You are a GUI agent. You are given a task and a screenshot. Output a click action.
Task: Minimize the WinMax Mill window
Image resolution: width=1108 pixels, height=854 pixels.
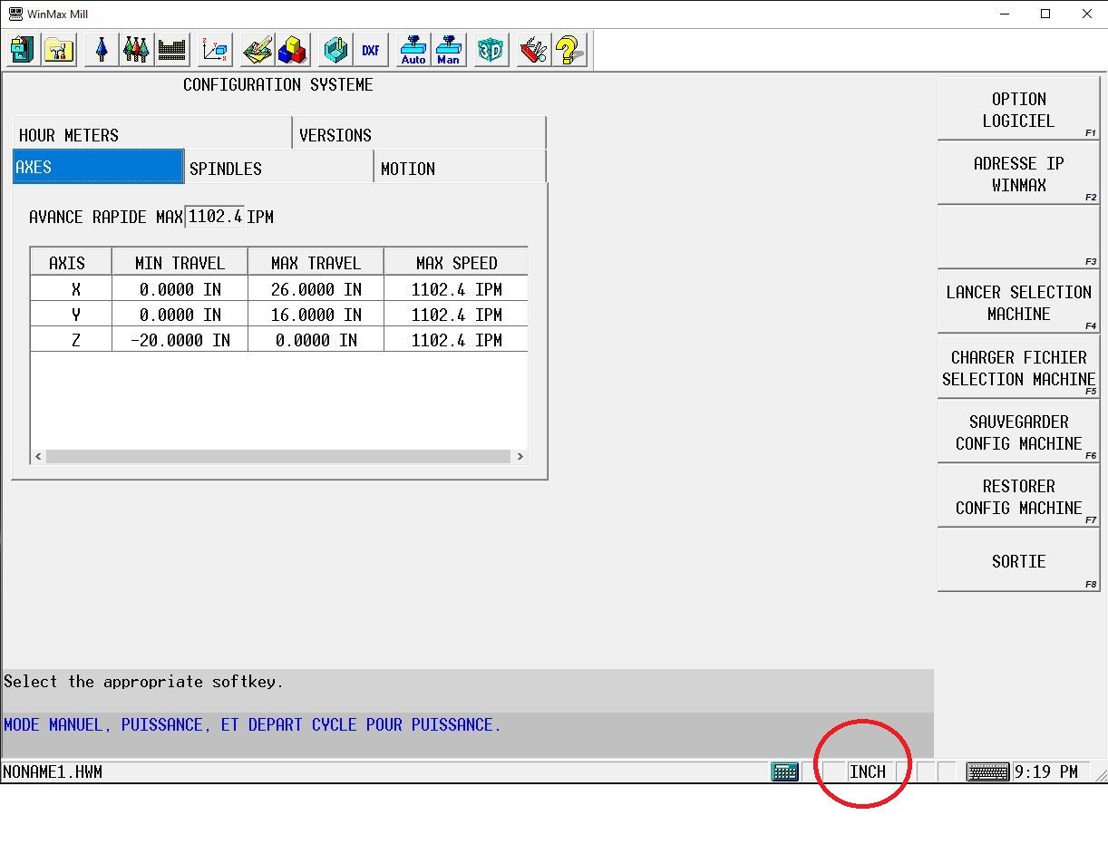tap(1005, 14)
